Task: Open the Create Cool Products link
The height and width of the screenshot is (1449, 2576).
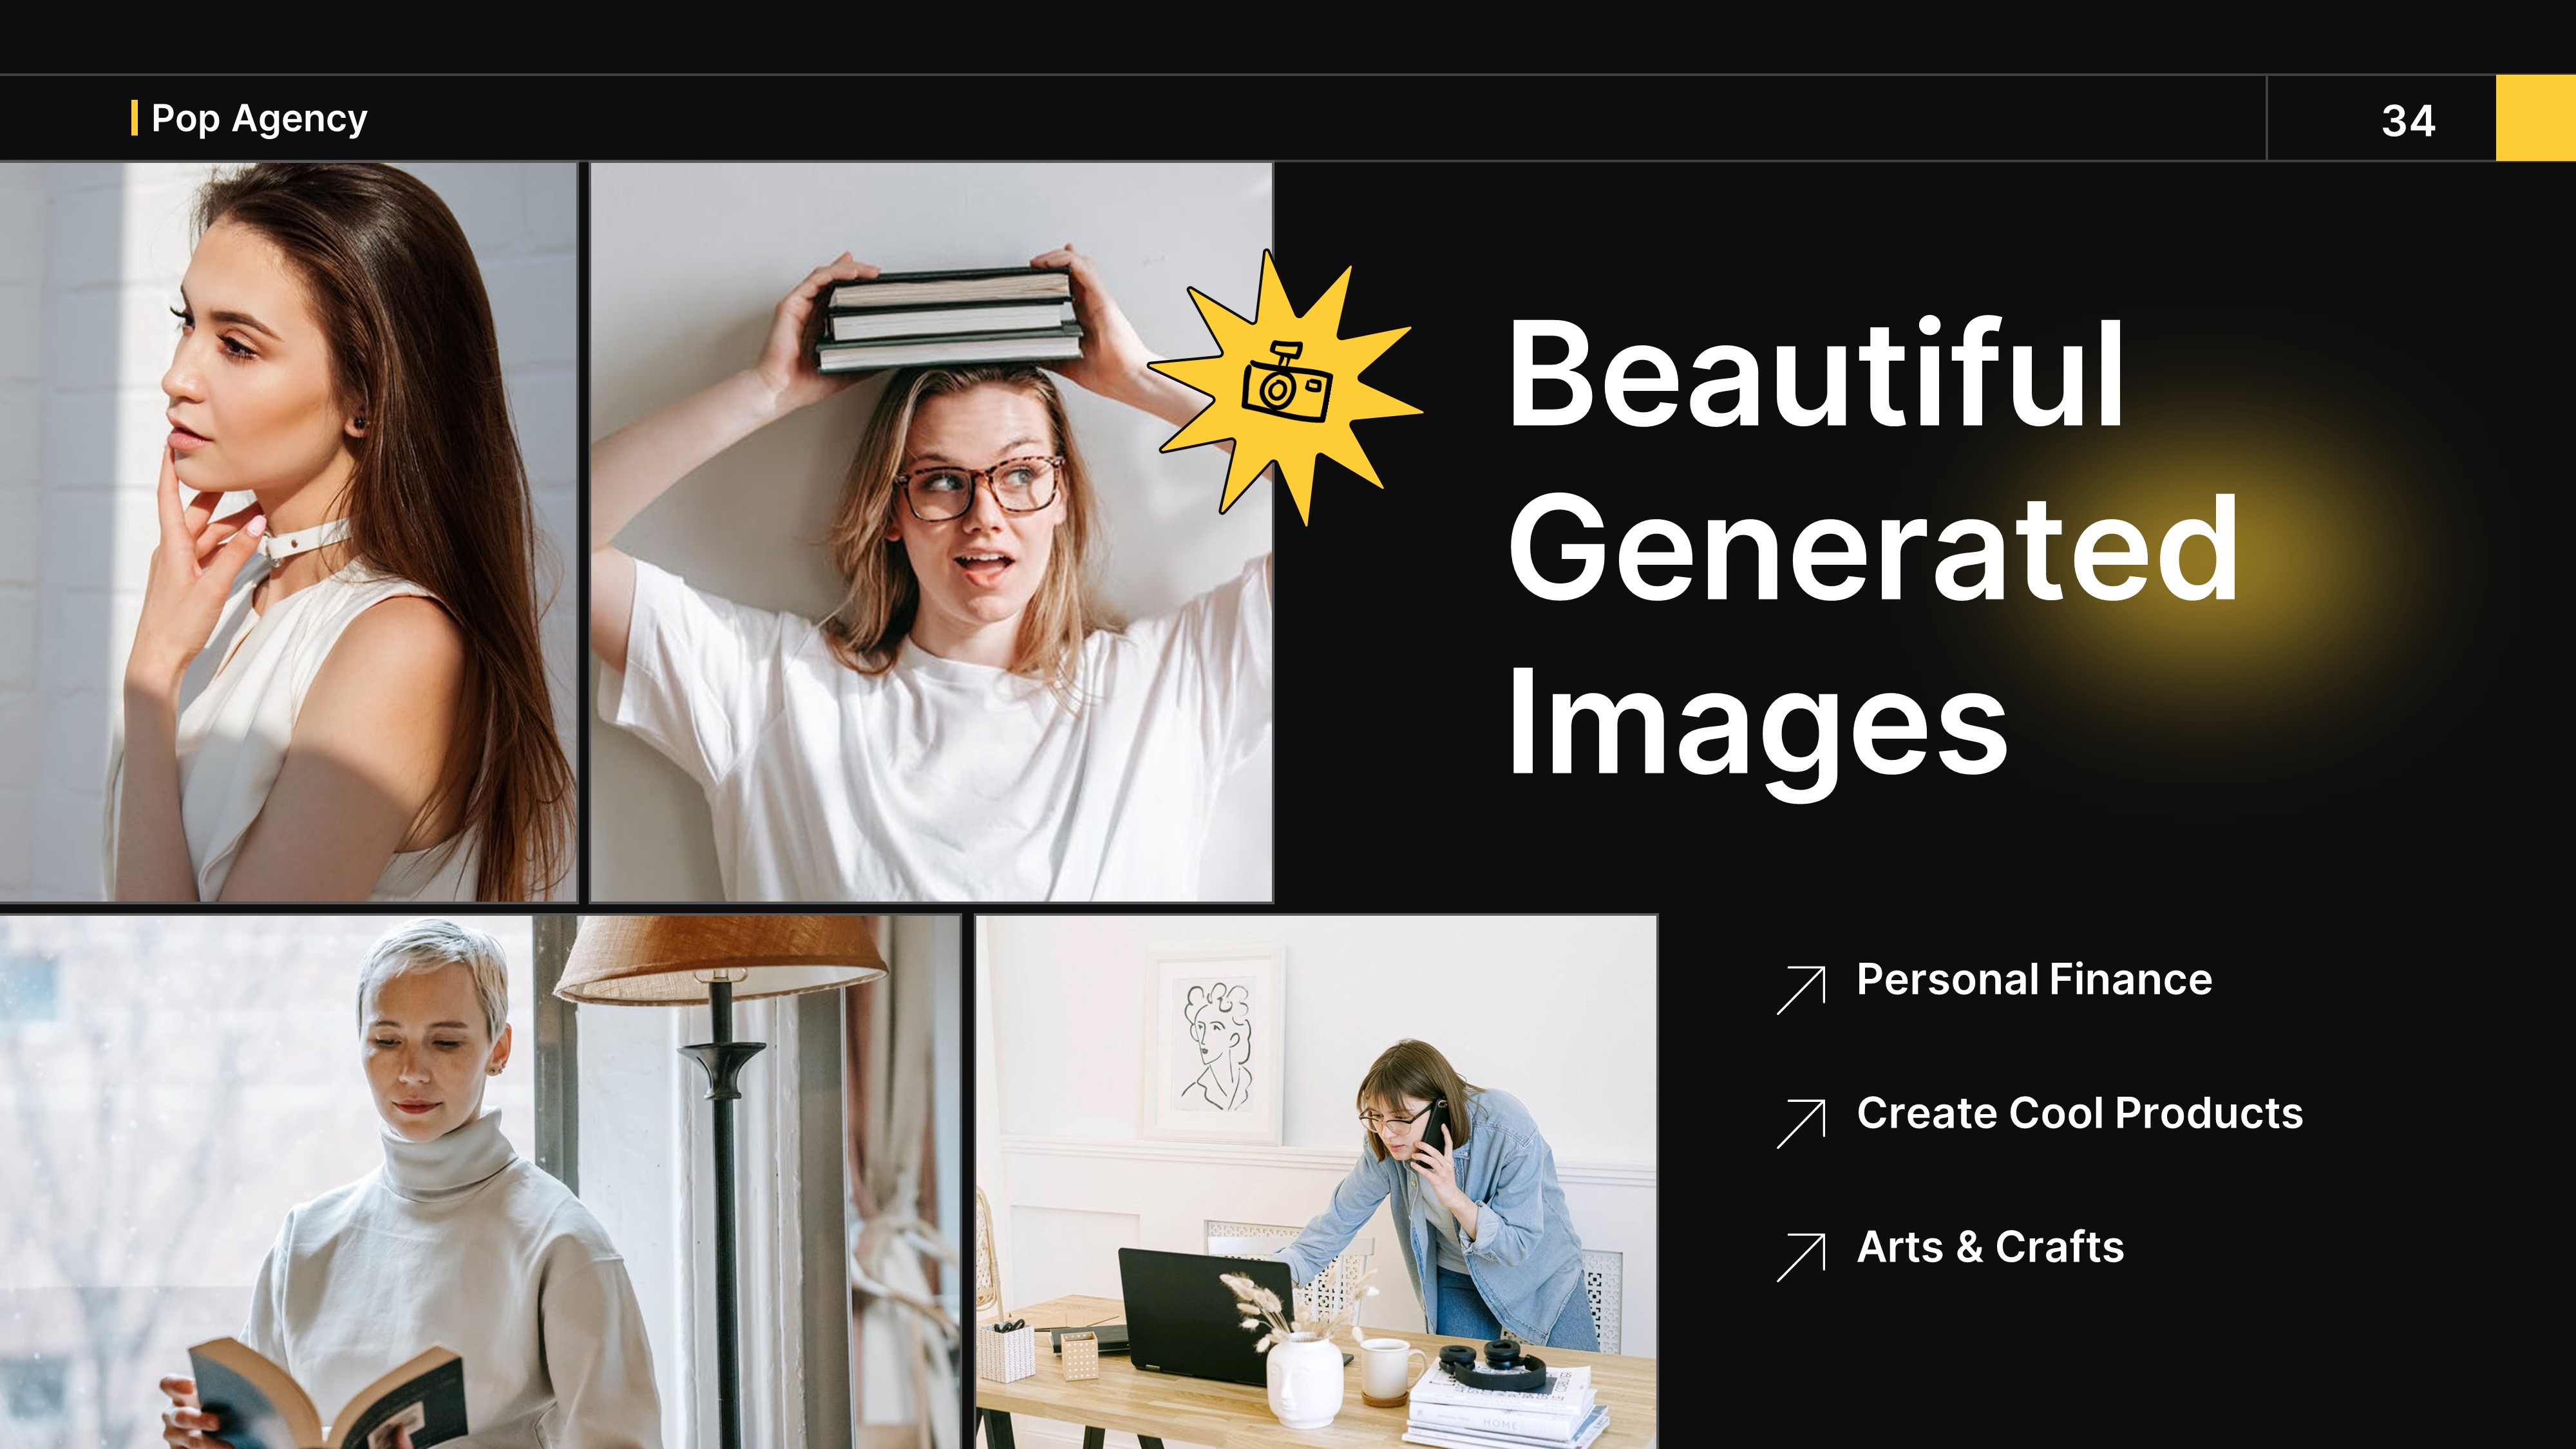Action: click(2081, 1114)
